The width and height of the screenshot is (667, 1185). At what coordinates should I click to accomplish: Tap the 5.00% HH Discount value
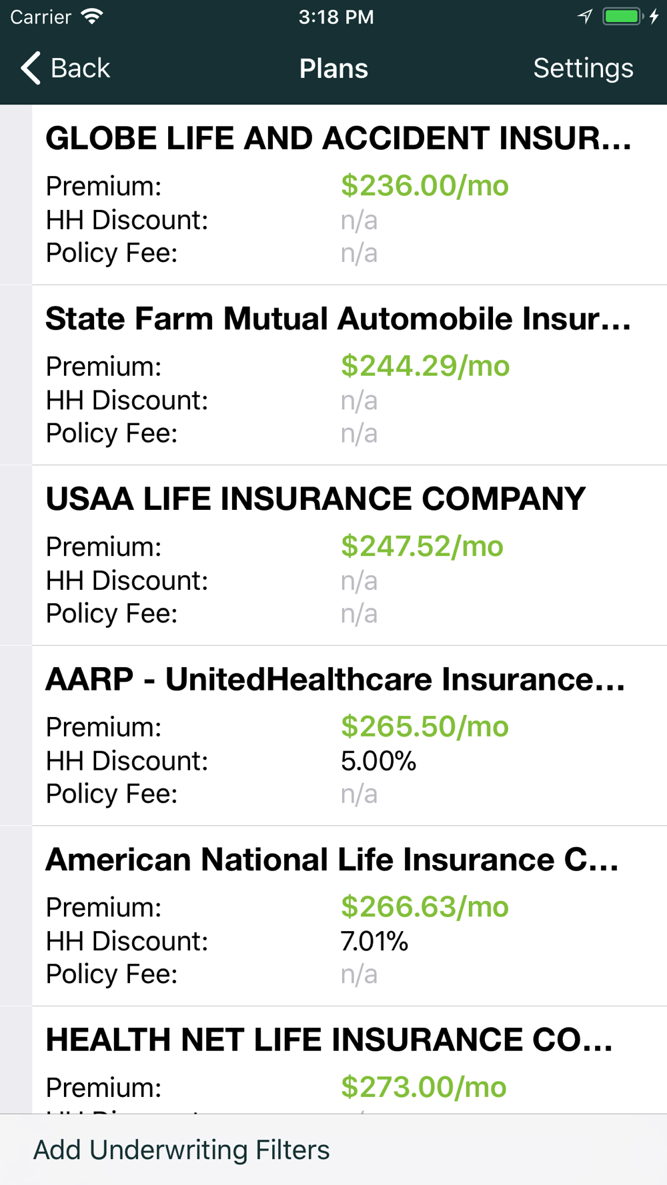pos(378,761)
